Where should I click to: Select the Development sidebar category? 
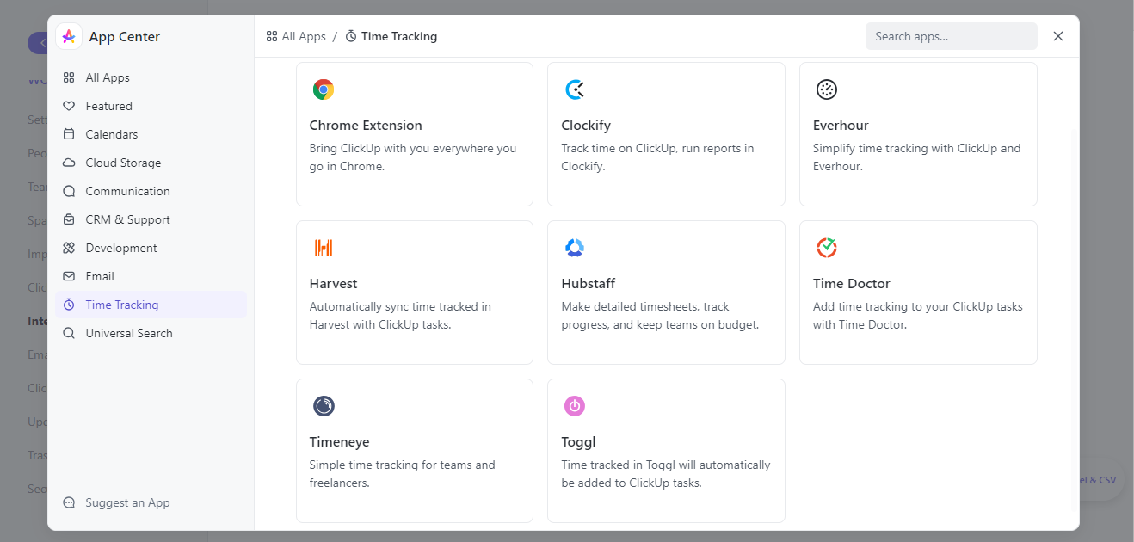[x=121, y=248]
